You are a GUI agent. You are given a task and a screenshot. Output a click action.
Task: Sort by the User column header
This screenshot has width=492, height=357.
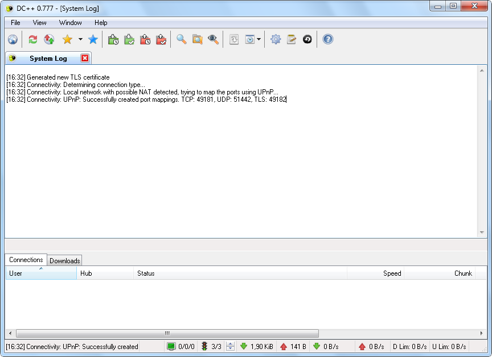click(41, 273)
